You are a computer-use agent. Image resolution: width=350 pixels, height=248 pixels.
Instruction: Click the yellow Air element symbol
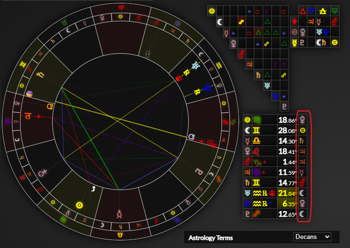tap(323, 10)
